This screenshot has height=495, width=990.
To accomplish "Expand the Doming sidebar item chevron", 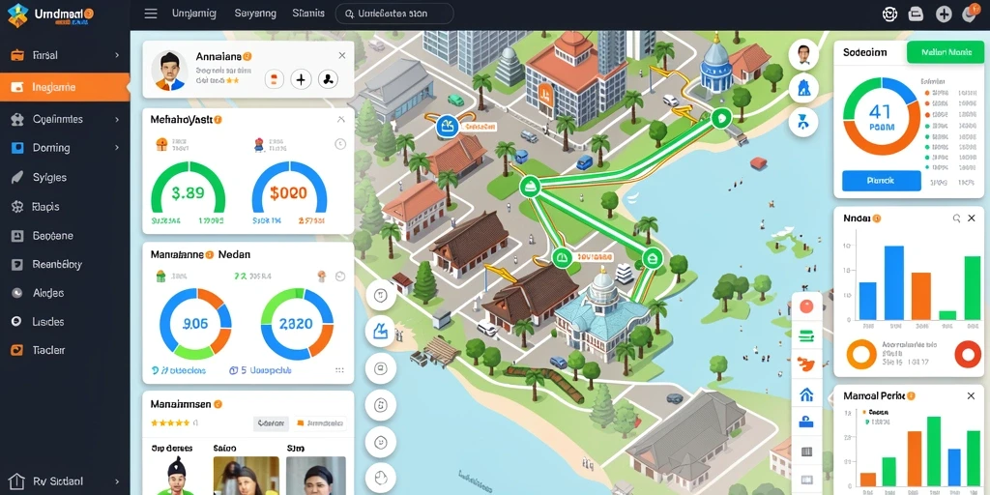I will [117, 148].
